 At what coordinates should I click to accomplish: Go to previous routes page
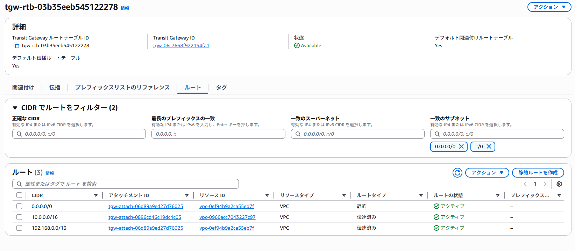coord(525,184)
